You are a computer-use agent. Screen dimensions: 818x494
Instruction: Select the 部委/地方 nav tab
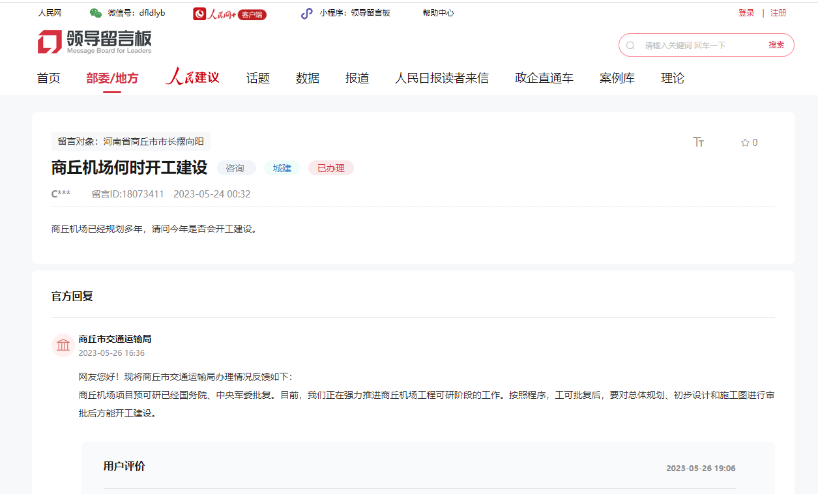(112, 78)
